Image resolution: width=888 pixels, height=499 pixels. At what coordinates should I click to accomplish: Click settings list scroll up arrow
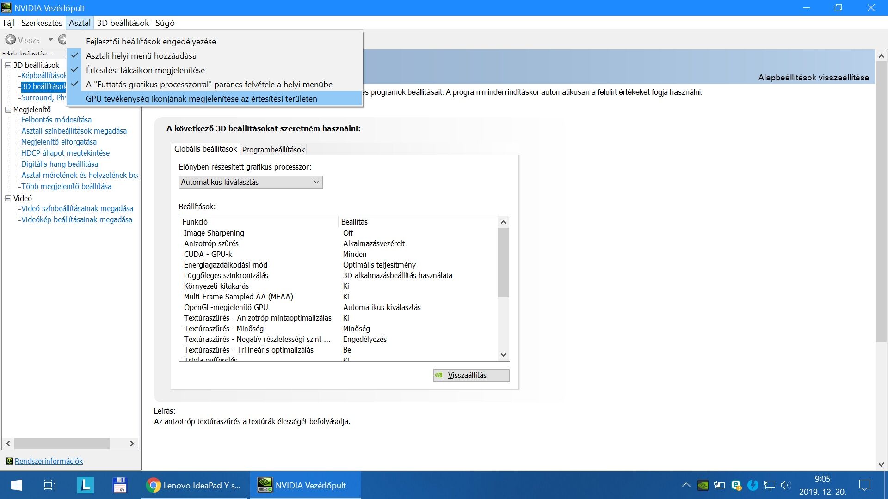[x=503, y=223]
